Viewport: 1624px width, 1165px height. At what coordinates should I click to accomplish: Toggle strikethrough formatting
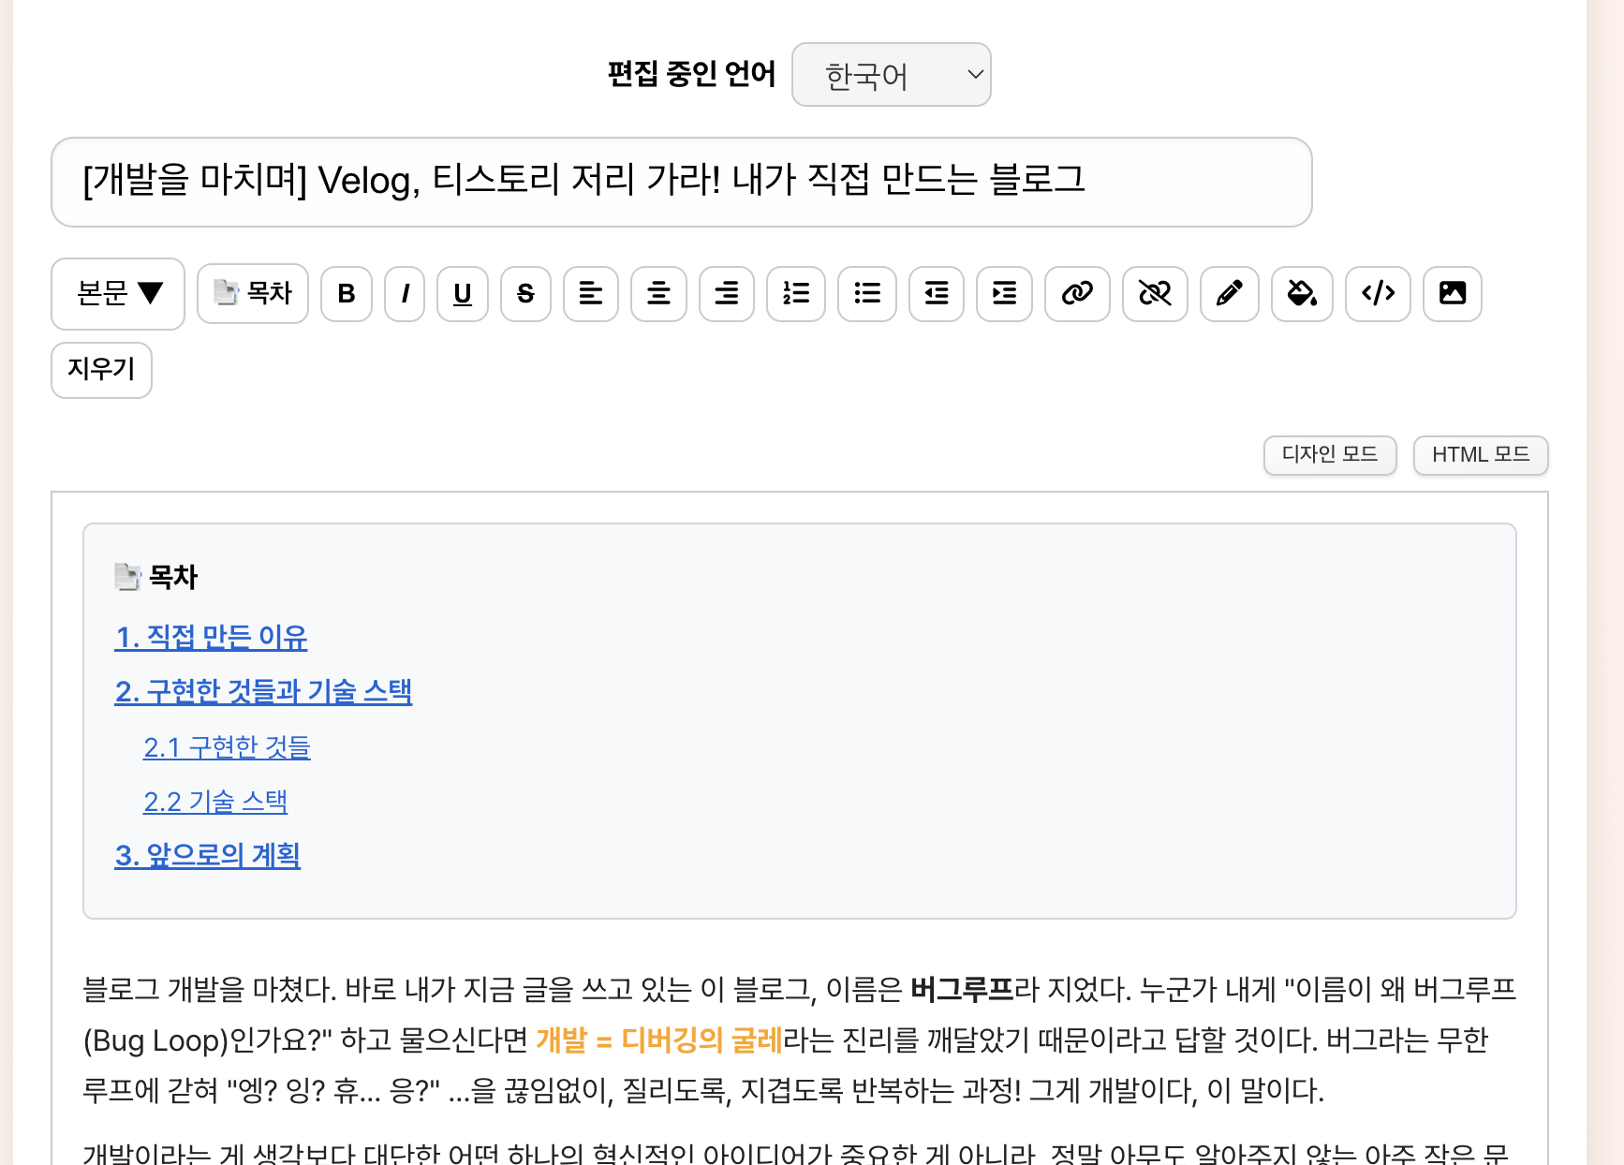click(525, 294)
